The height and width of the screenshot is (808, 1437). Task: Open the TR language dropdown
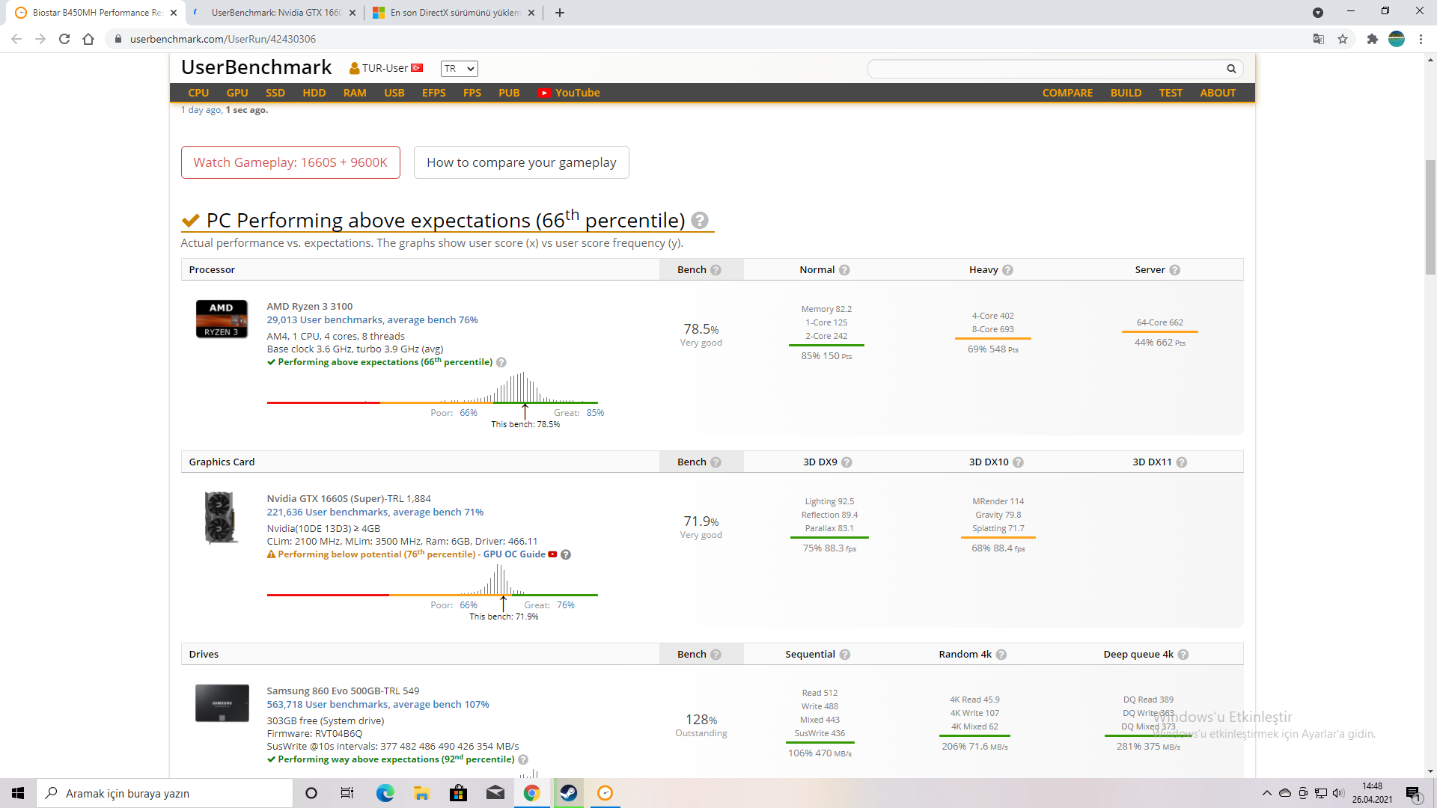[x=459, y=69]
